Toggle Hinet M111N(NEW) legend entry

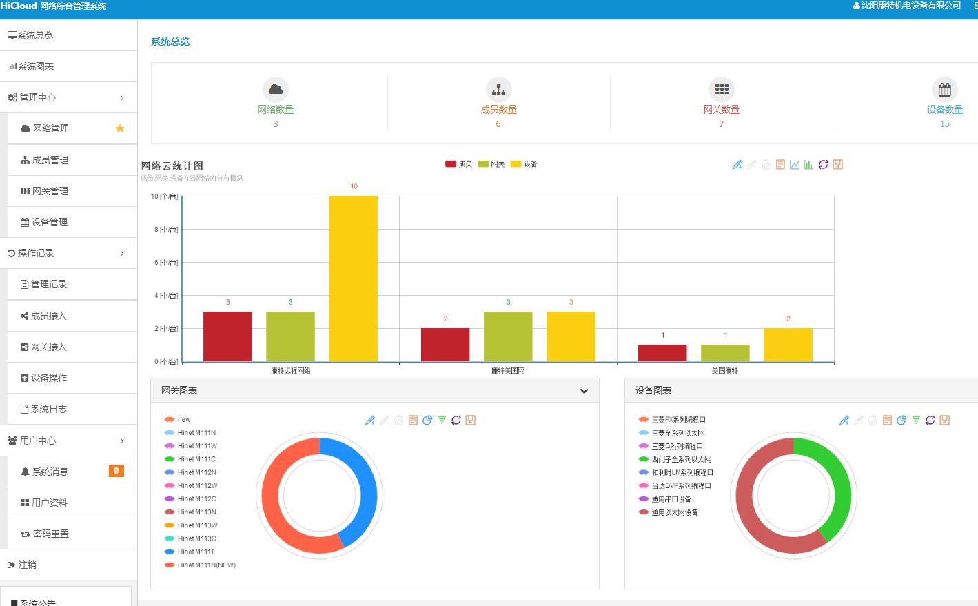click(x=200, y=565)
